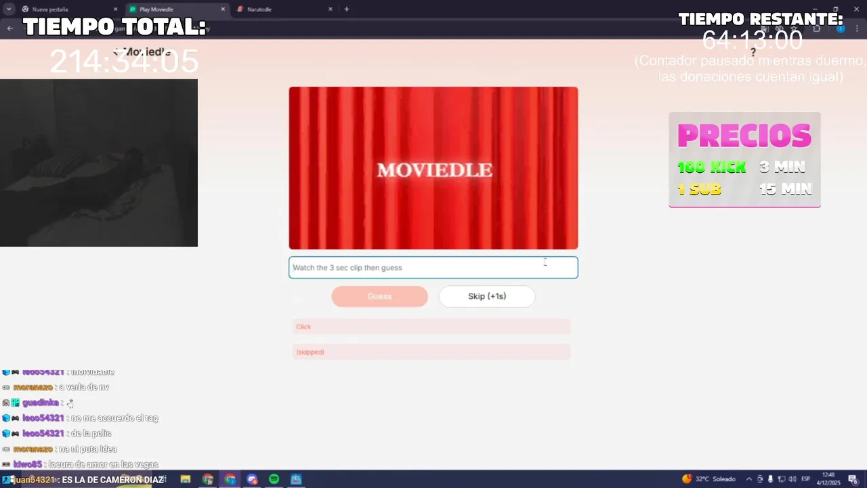Open volume control in system tray

click(x=792, y=479)
